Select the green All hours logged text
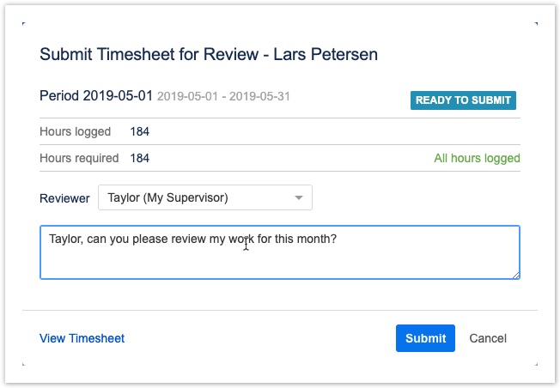The image size is (560, 388). click(477, 158)
